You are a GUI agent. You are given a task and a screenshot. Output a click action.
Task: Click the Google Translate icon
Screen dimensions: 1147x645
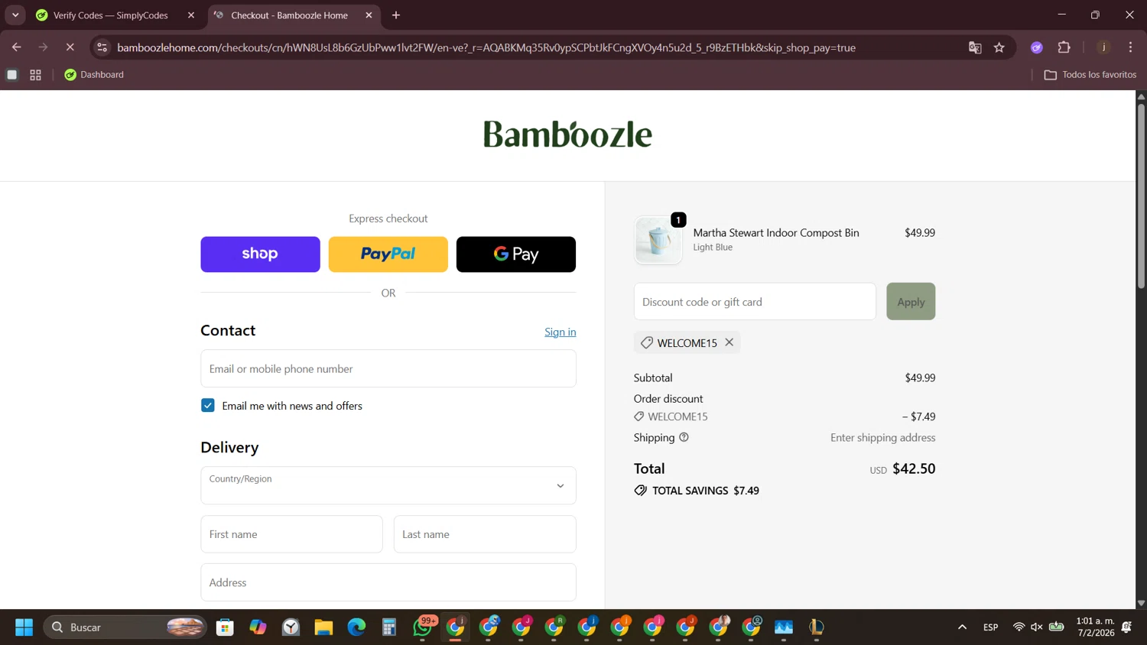pos(975,47)
